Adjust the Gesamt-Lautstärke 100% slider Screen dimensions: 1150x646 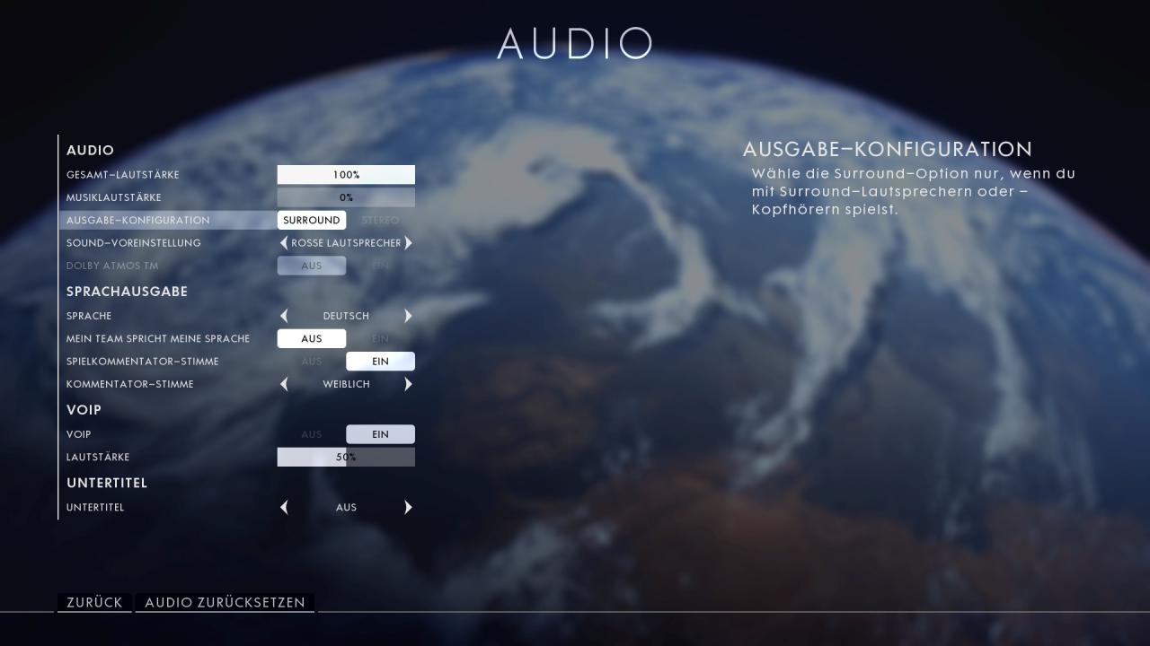(x=346, y=175)
